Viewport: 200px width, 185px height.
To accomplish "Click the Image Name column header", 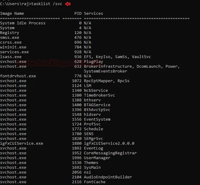I will [12, 14].
